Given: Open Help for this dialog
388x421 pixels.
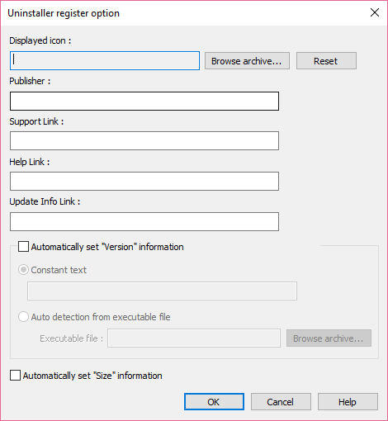Looking at the screenshot, I should click(x=348, y=402).
